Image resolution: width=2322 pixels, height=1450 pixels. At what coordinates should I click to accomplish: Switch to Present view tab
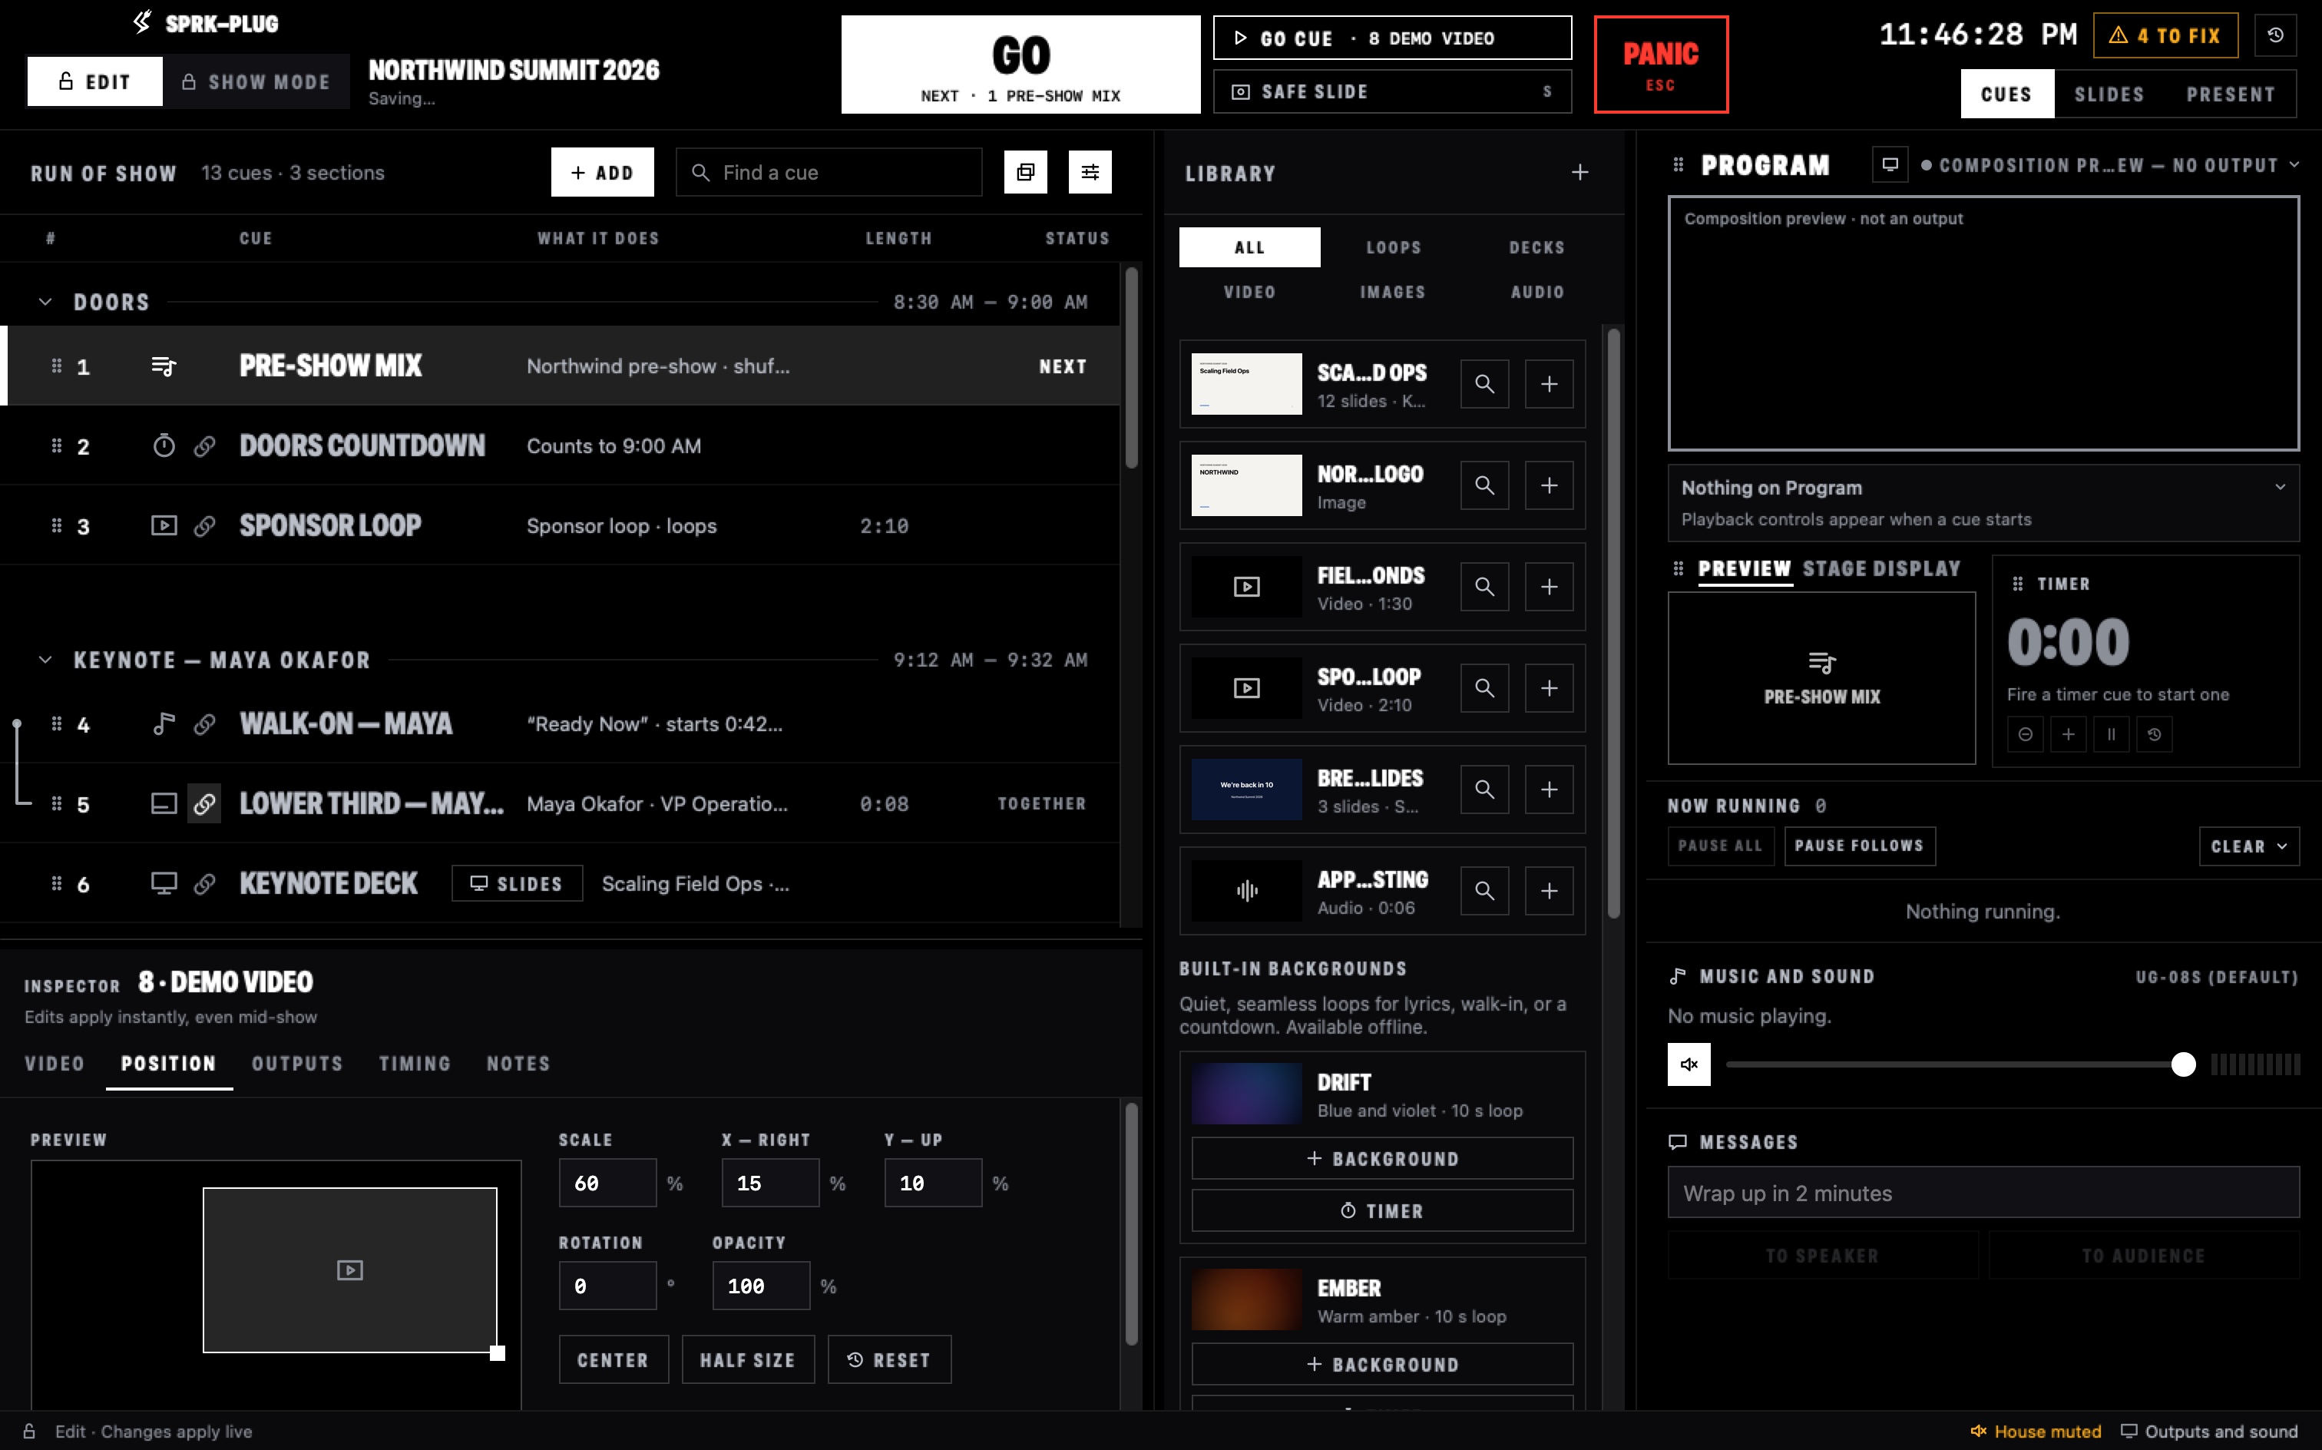2230,94
